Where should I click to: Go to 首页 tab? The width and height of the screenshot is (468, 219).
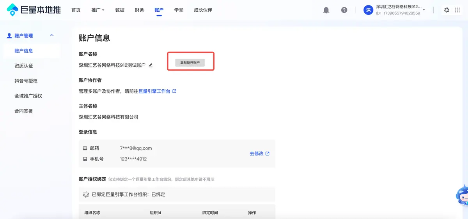[76, 10]
